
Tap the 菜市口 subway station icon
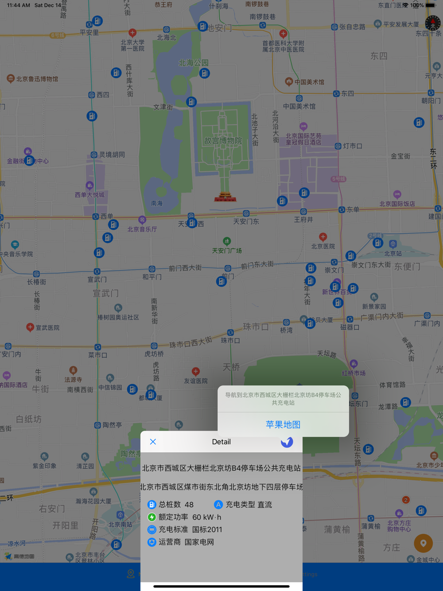click(x=97, y=347)
